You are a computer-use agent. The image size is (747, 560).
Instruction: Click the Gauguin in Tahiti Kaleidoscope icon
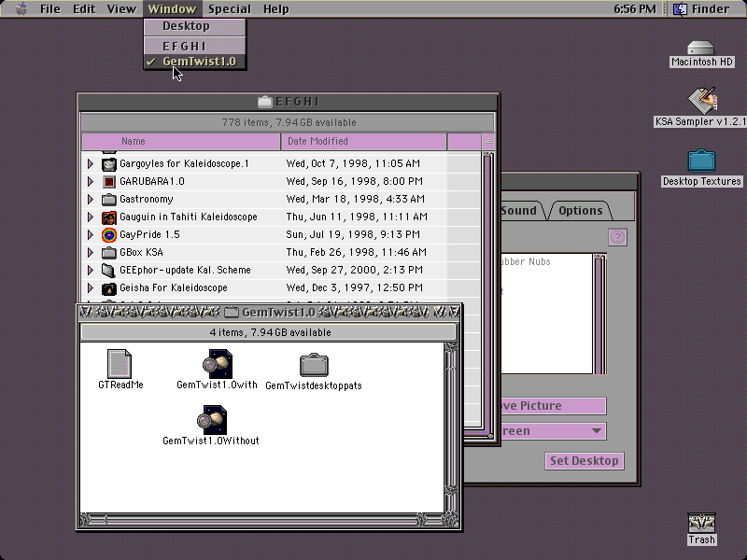[109, 217]
